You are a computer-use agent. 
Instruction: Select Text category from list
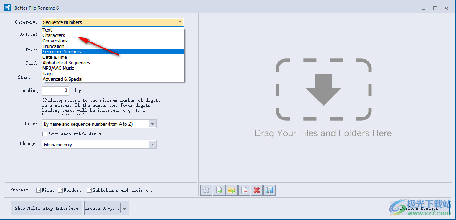coord(113,30)
